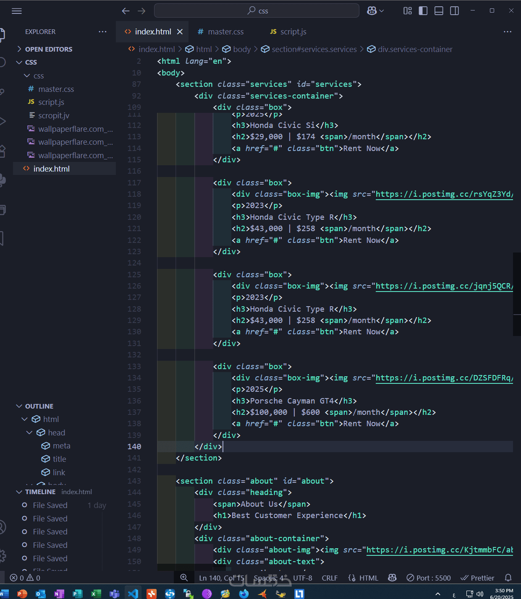This screenshot has height=599, width=521.
Task: Open Explorer views and more actions menu
Action: click(x=102, y=31)
